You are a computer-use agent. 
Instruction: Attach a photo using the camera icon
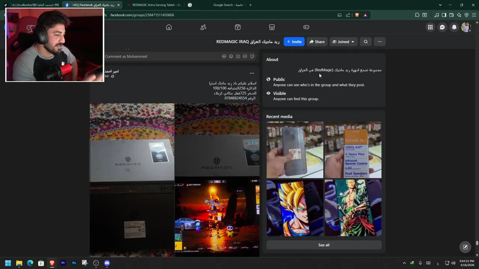(238, 56)
